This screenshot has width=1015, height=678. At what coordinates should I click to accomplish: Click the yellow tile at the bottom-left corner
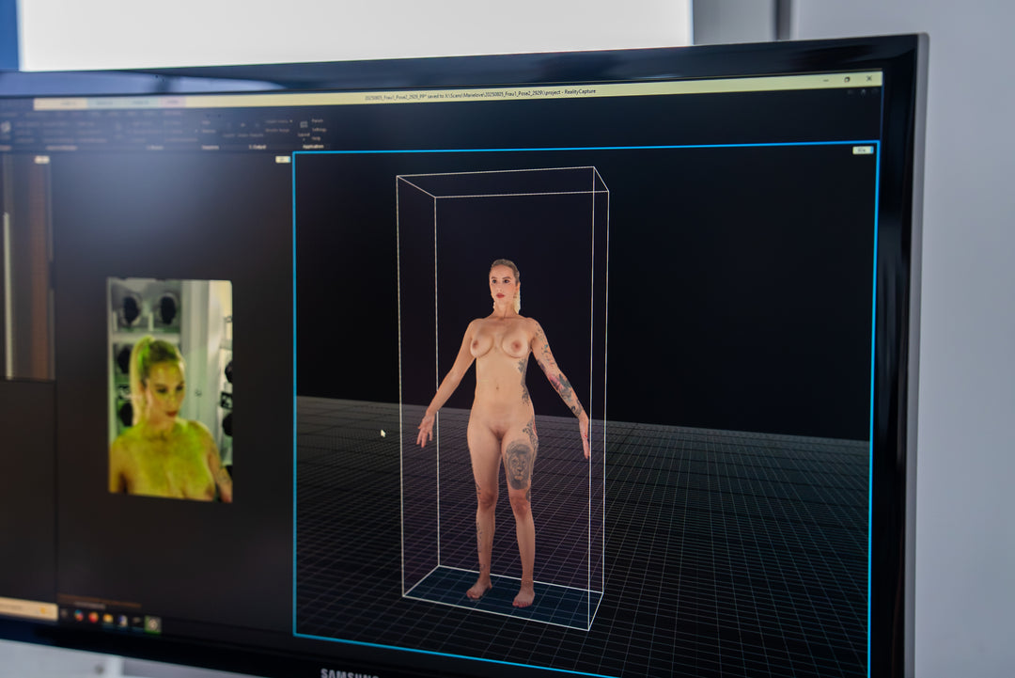(26, 608)
